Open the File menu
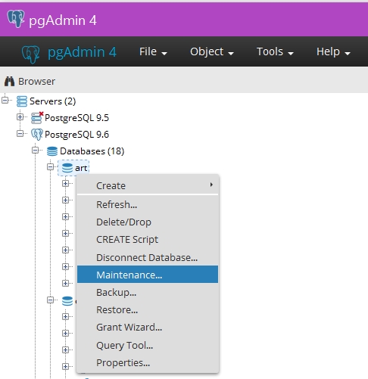Screen dimensions: 368x379 [153, 51]
